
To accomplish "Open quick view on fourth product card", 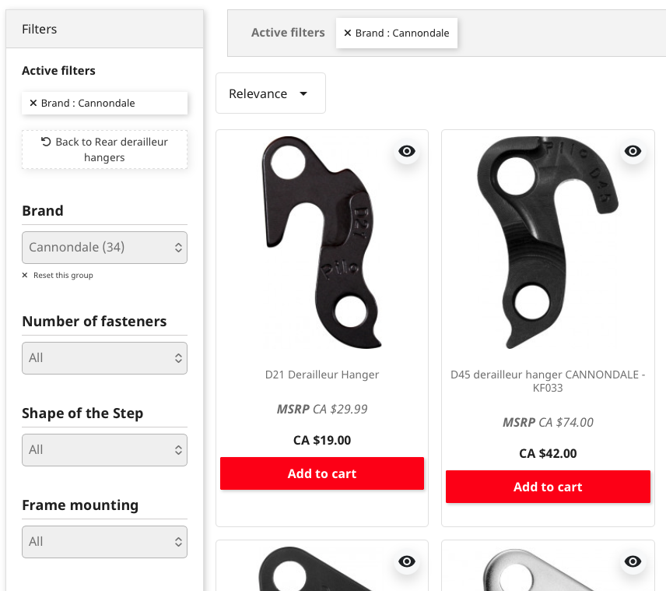I will click(x=633, y=561).
